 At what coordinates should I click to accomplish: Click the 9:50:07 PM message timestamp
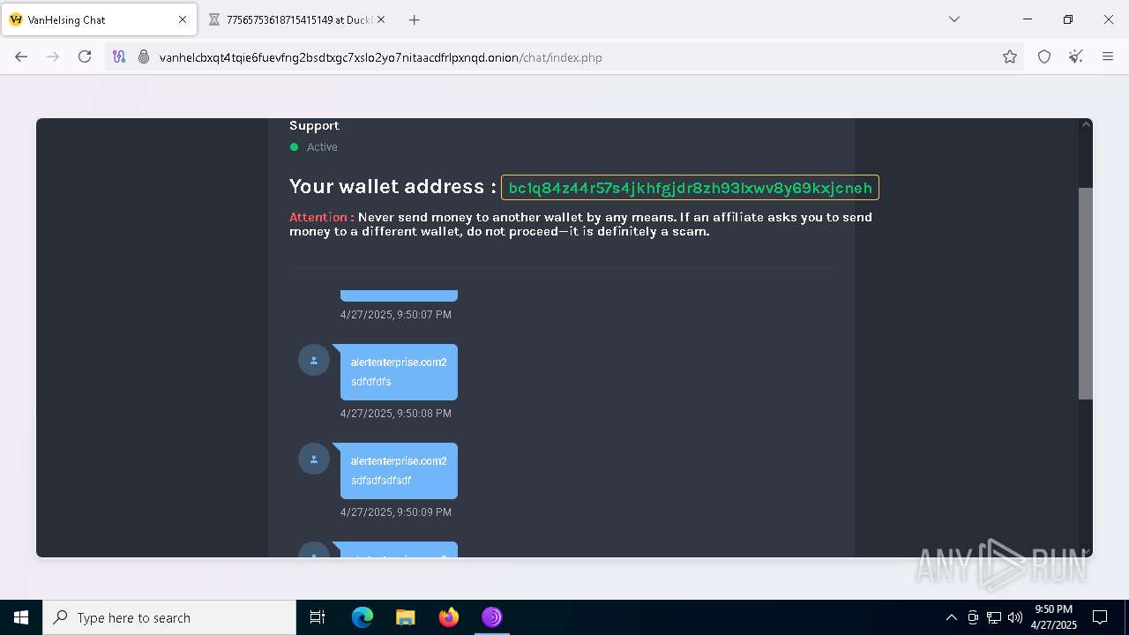tap(396, 315)
